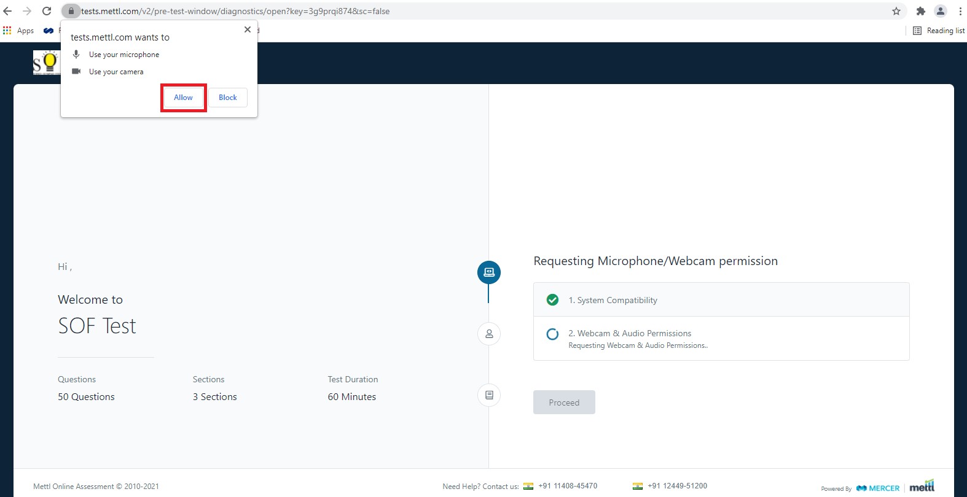Viewport: 967px width, 497px height.
Task: Select the '1. System Compatibility' row
Action: 721,300
